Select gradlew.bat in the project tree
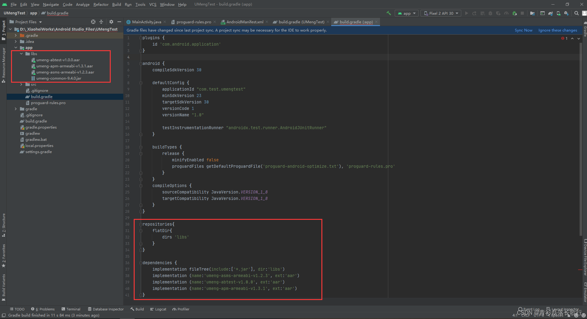 tap(36, 139)
